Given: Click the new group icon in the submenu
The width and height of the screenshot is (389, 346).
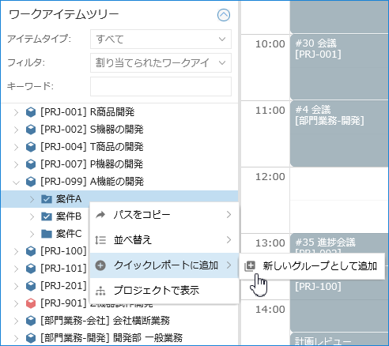Looking at the screenshot, I should click(250, 266).
